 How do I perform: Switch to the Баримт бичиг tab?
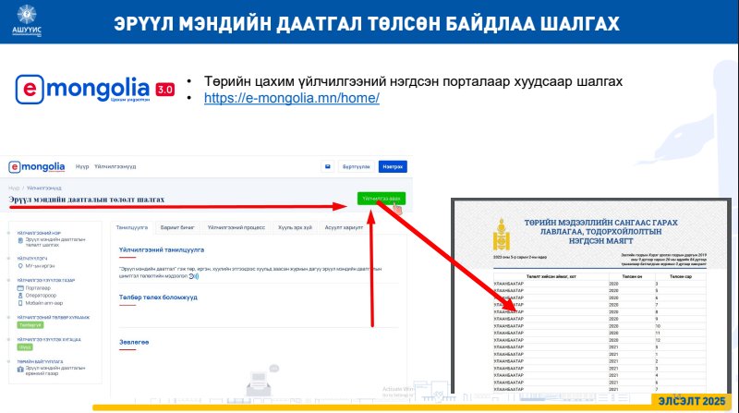coord(176,225)
